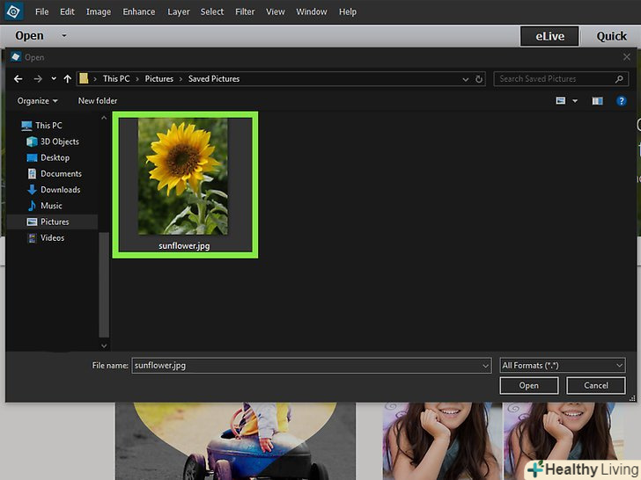
Task: Click the change view icon
Action: [561, 101]
